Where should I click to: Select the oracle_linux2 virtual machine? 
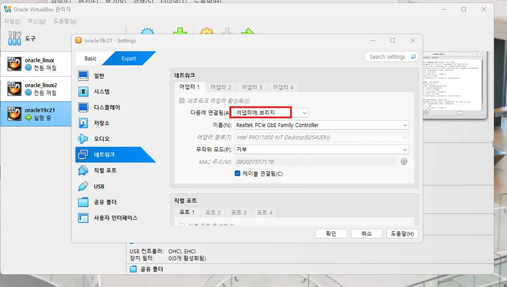pos(36,89)
